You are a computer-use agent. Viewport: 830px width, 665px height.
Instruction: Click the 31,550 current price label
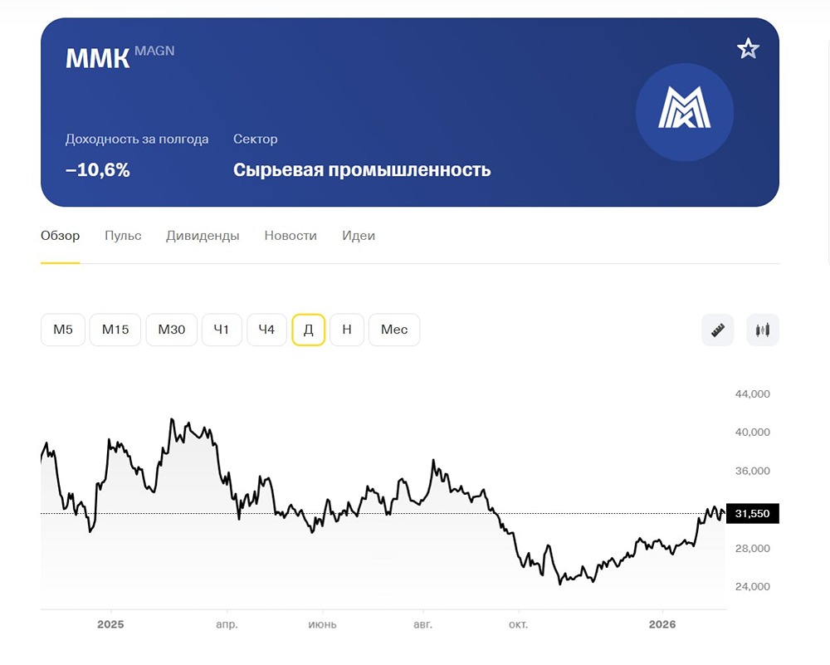tap(751, 514)
